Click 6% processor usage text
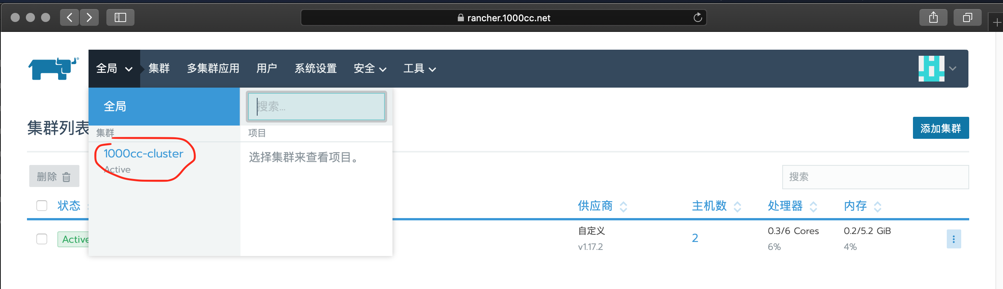Image resolution: width=1003 pixels, height=289 pixels. click(774, 247)
